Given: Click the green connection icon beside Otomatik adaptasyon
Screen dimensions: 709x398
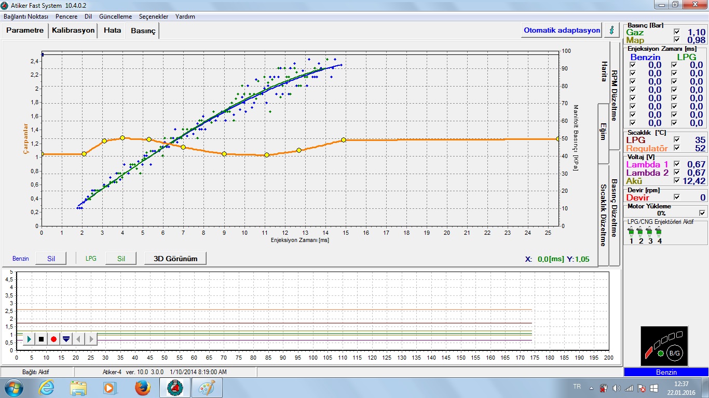Looking at the screenshot, I should point(612,30).
